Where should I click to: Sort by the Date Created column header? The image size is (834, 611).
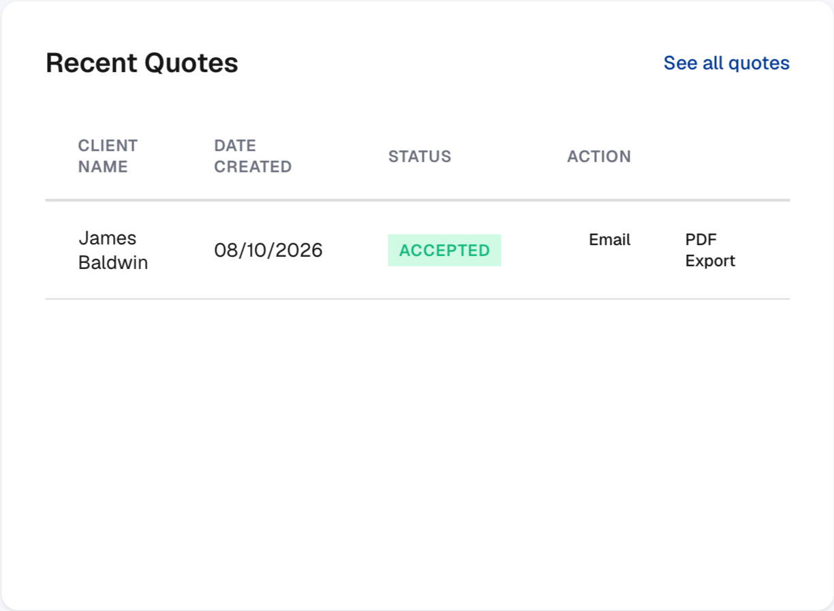pos(253,156)
